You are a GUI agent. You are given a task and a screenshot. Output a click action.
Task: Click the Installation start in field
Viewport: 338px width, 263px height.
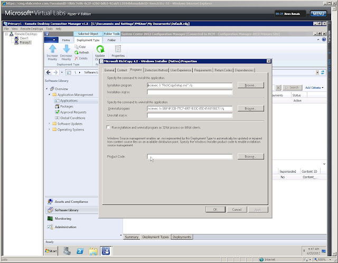point(190,92)
